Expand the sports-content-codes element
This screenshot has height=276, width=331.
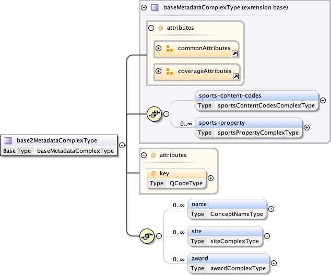[323, 100]
